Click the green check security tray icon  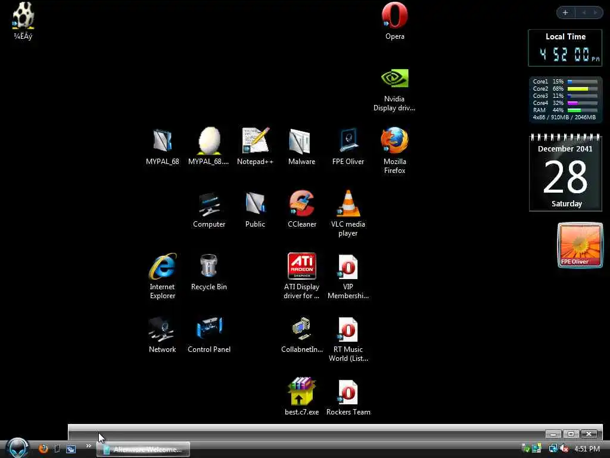(x=525, y=448)
